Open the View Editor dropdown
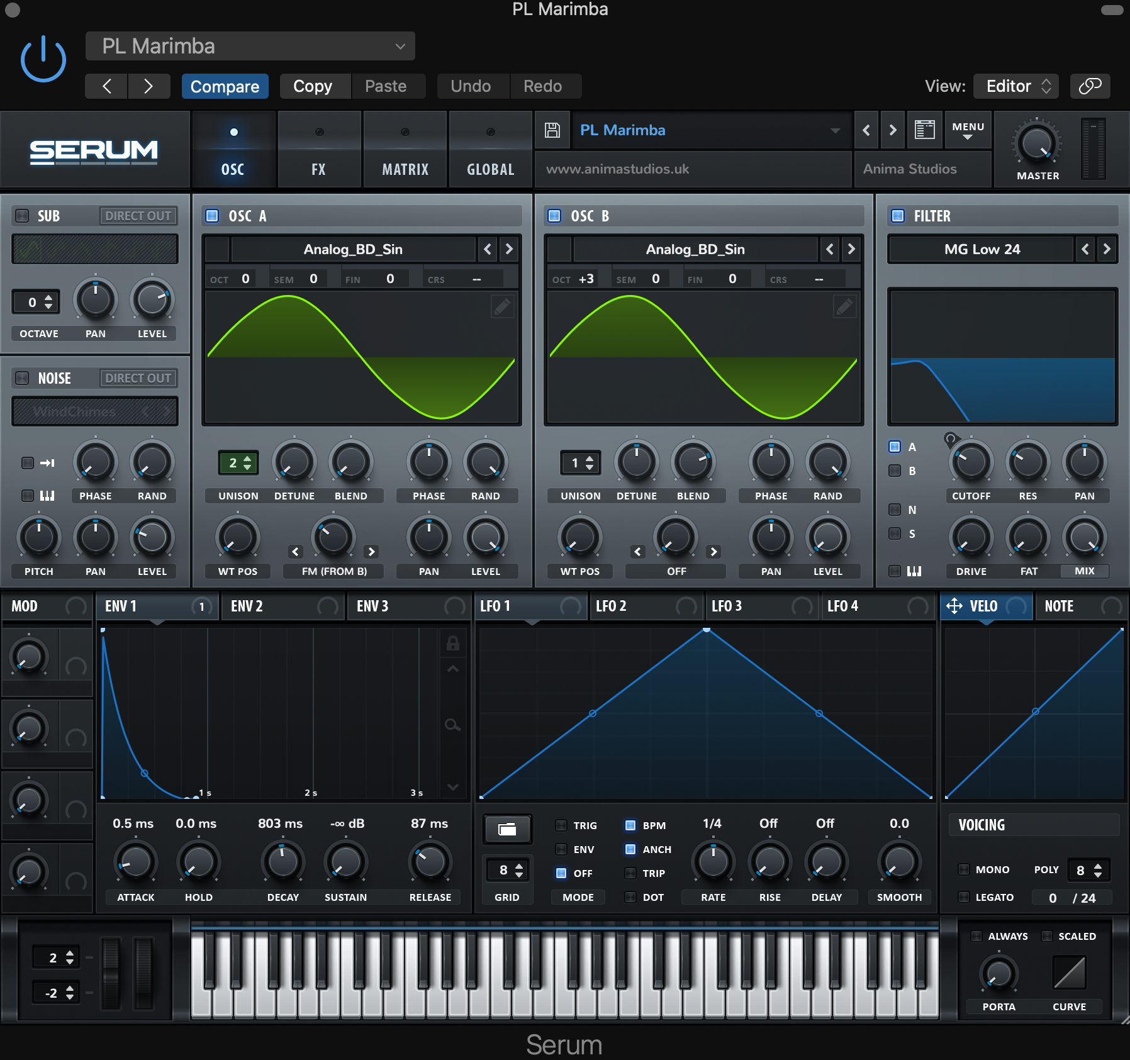This screenshot has width=1130, height=1060. tap(1015, 86)
